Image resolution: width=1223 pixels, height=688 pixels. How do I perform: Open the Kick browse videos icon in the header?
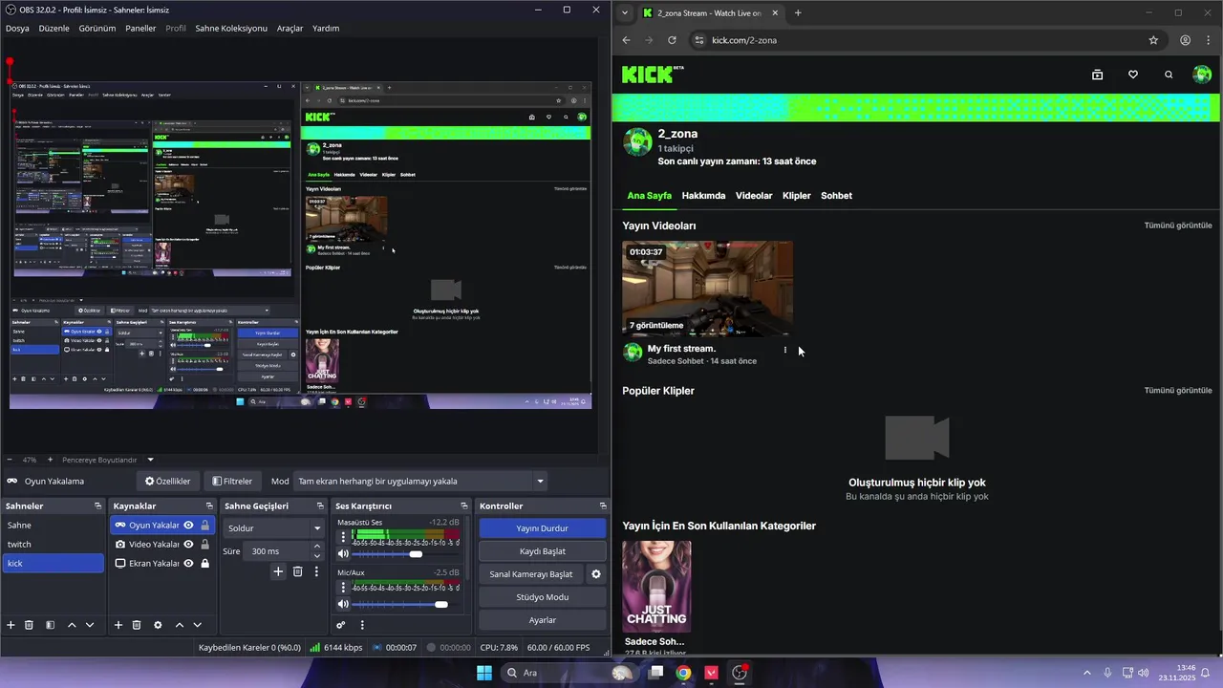(x=1098, y=75)
